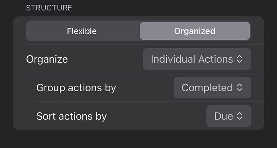
Task: Click the up-down chevron beside Individual Actions
Action: (x=239, y=59)
